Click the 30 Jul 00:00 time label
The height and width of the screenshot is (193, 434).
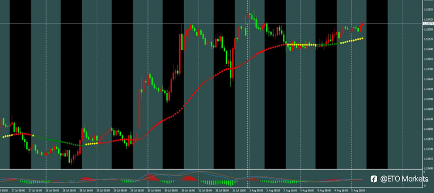155,190
